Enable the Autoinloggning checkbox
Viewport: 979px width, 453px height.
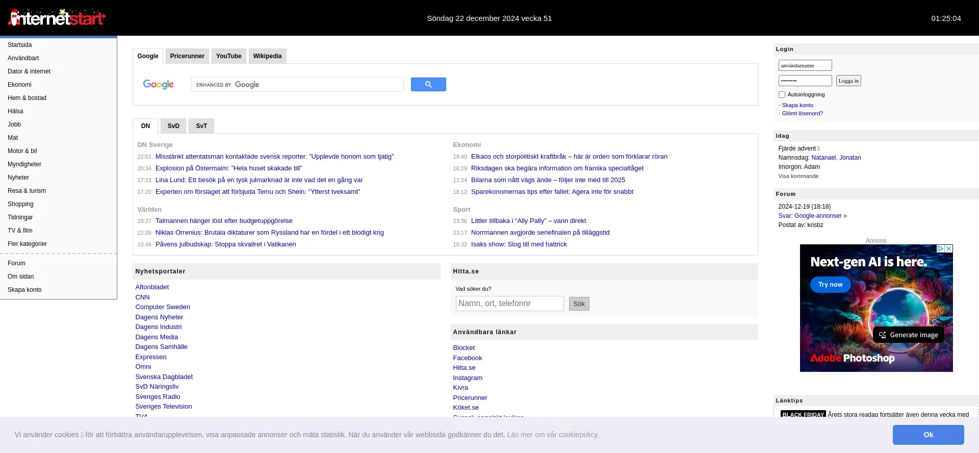click(x=782, y=95)
